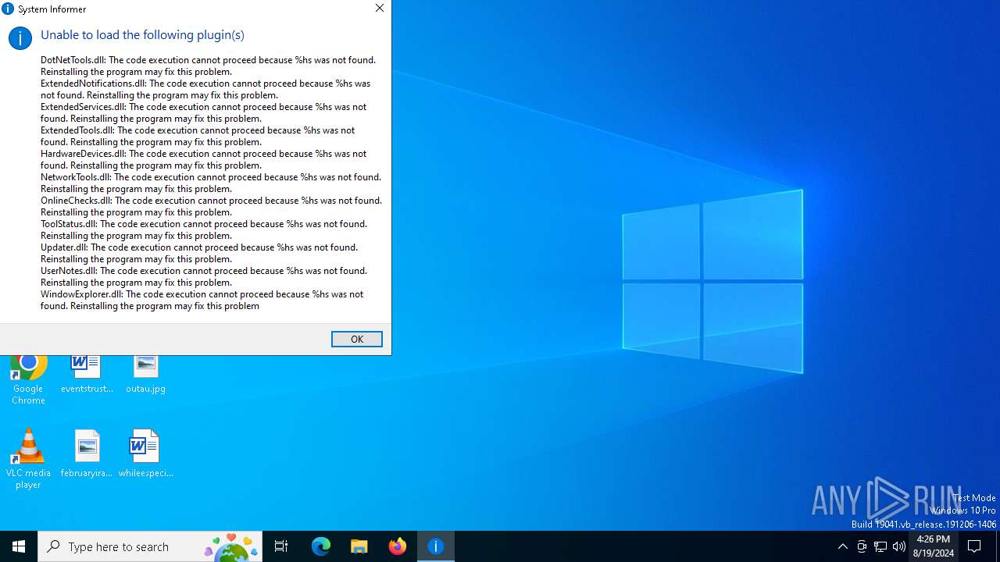Close the System Informer dialog
This screenshot has width=1000, height=562.
click(380, 9)
